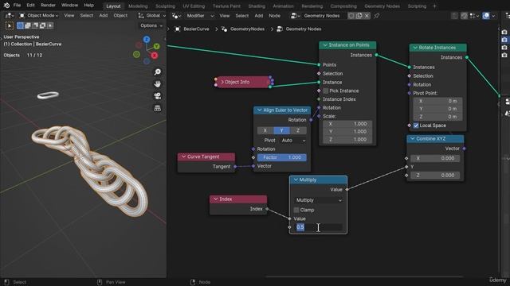Click the Z axis on navigation gizmo

[x=147, y=39]
